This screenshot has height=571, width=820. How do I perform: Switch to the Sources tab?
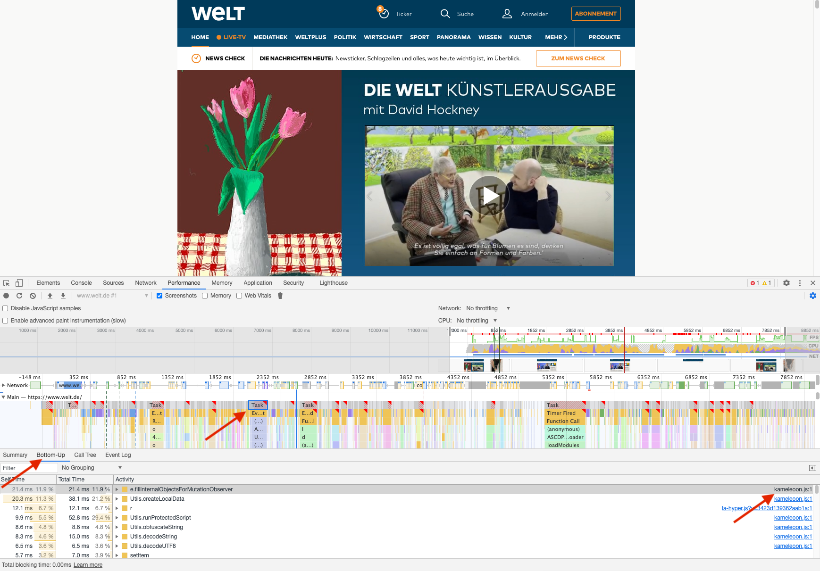pos(113,283)
